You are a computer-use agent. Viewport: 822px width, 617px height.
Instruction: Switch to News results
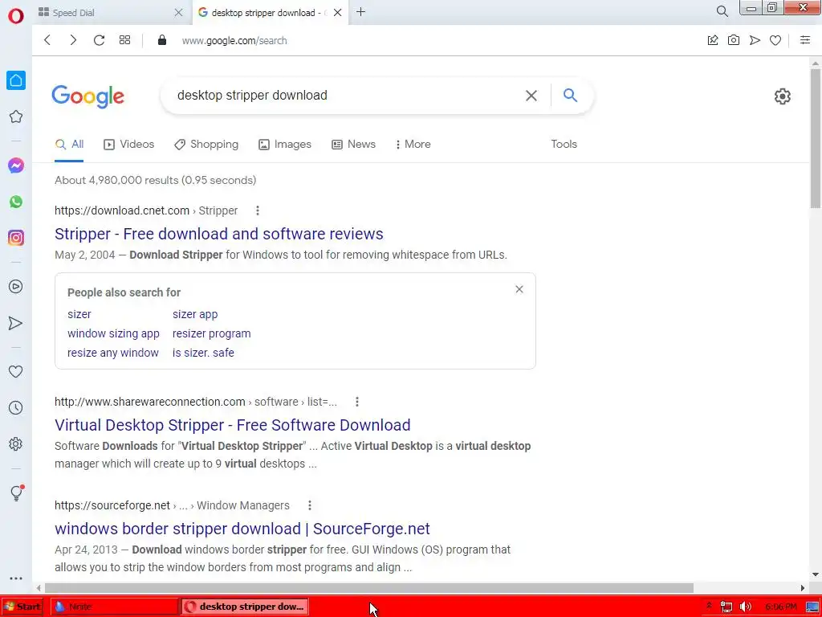(x=353, y=145)
